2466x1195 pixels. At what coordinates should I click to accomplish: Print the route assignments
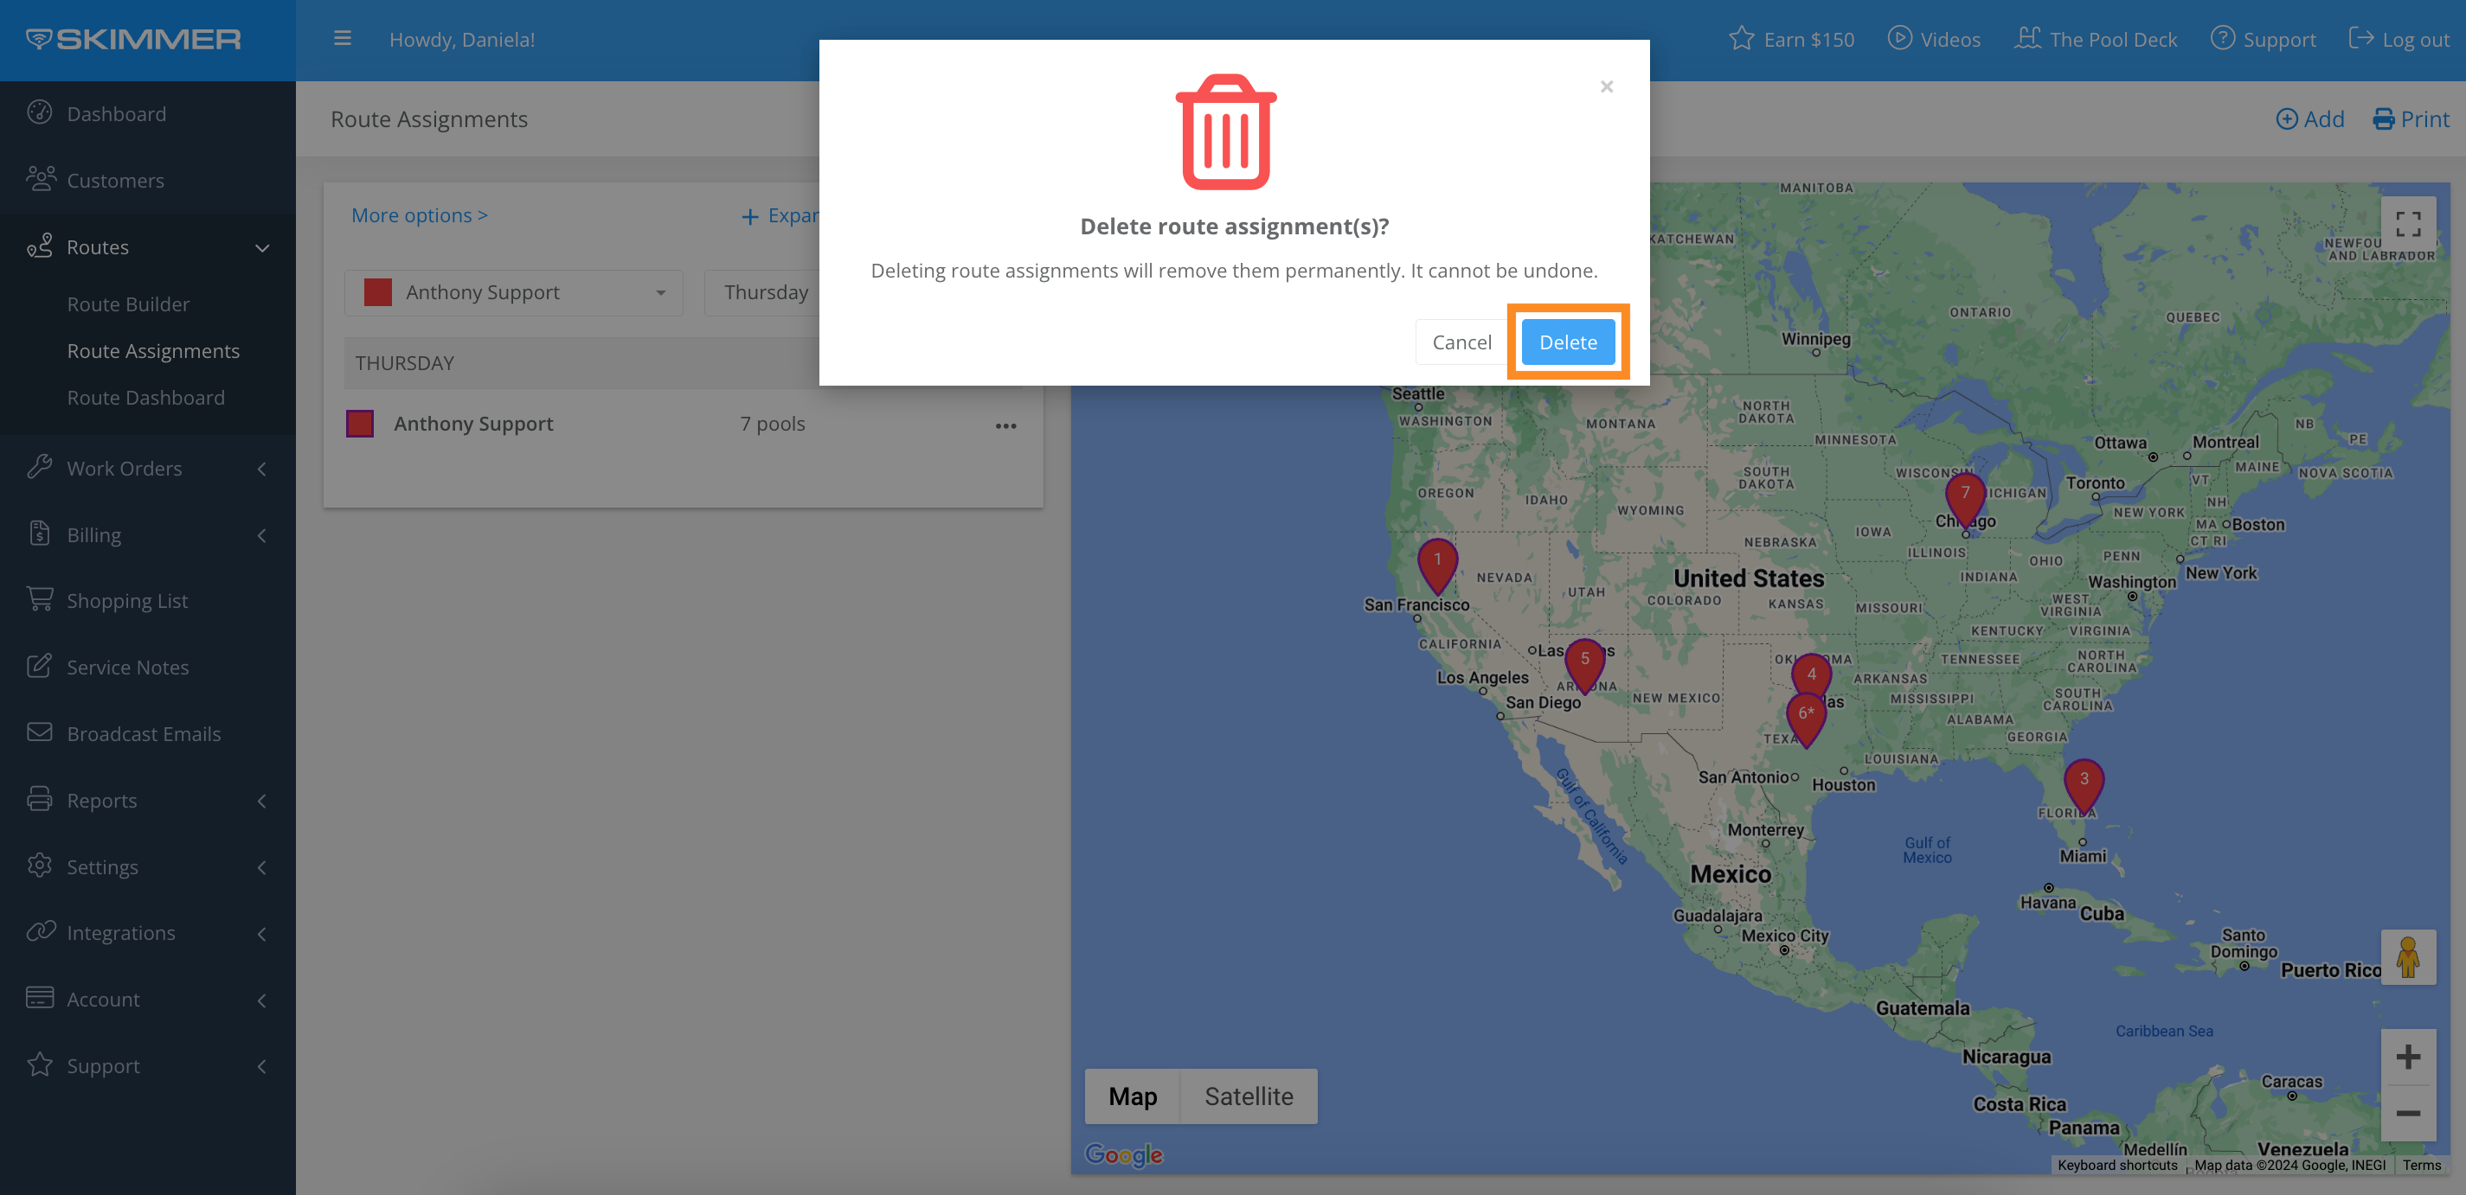click(x=2411, y=118)
